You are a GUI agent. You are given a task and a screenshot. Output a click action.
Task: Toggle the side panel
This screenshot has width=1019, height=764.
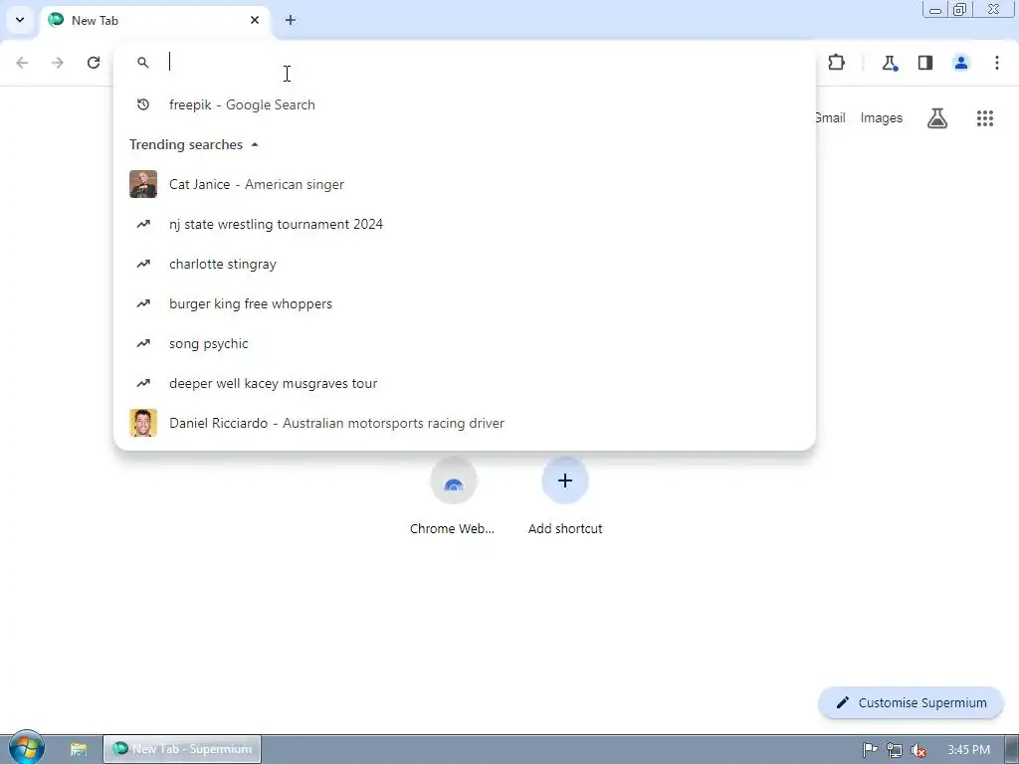click(925, 63)
